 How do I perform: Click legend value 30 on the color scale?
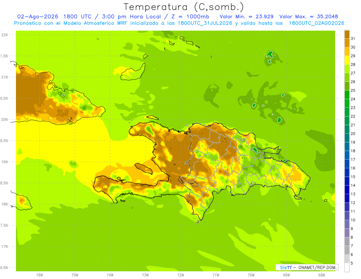click(353, 47)
